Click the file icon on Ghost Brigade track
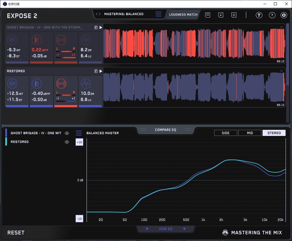 (96, 28)
